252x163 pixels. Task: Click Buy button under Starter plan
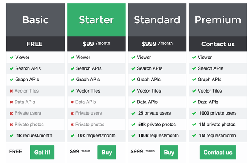pos(107,152)
